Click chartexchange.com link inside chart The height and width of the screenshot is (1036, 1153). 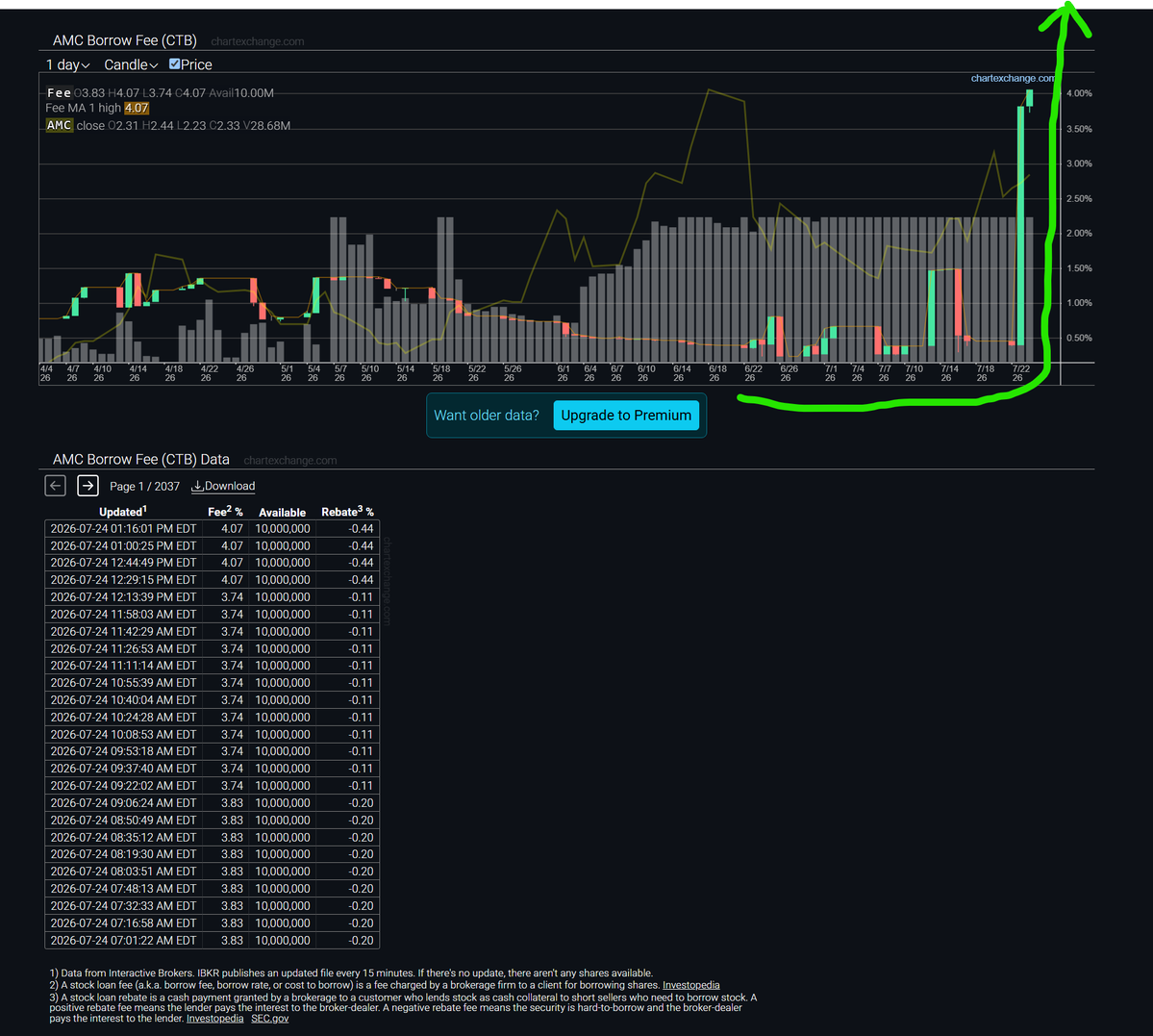pyautogui.click(x=1012, y=78)
